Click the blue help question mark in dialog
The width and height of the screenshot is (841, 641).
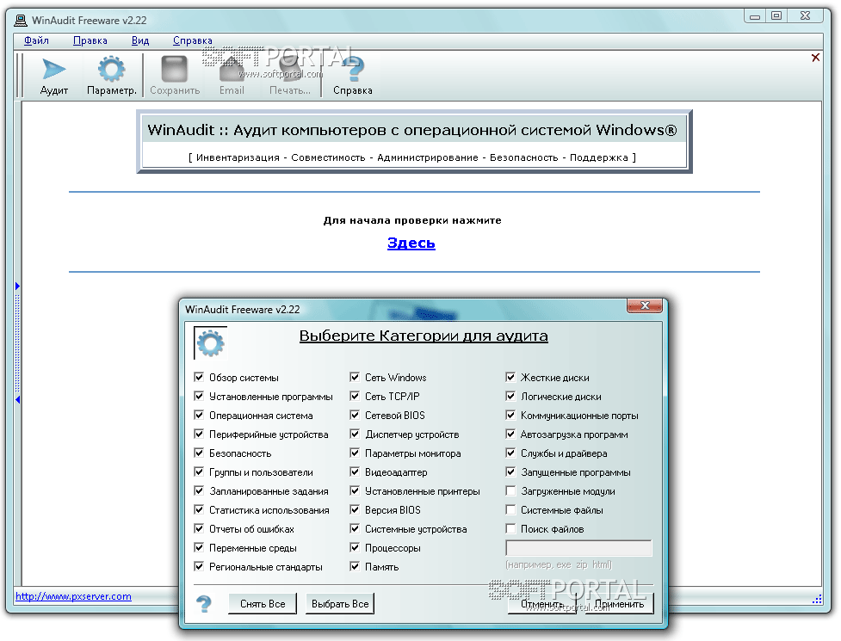coord(204,604)
